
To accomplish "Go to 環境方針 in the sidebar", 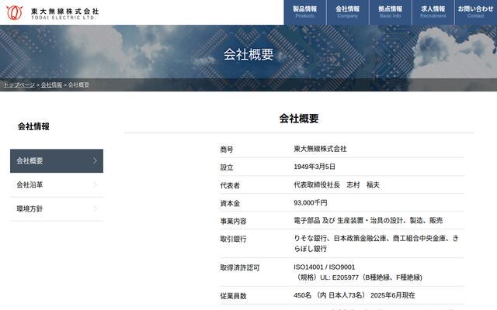I will (57, 208).
